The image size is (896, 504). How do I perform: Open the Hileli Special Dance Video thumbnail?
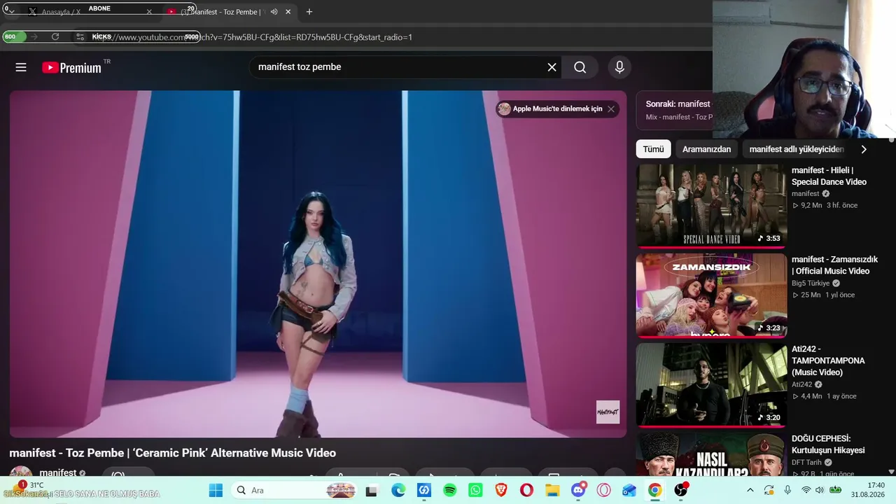tap(711, 205)
